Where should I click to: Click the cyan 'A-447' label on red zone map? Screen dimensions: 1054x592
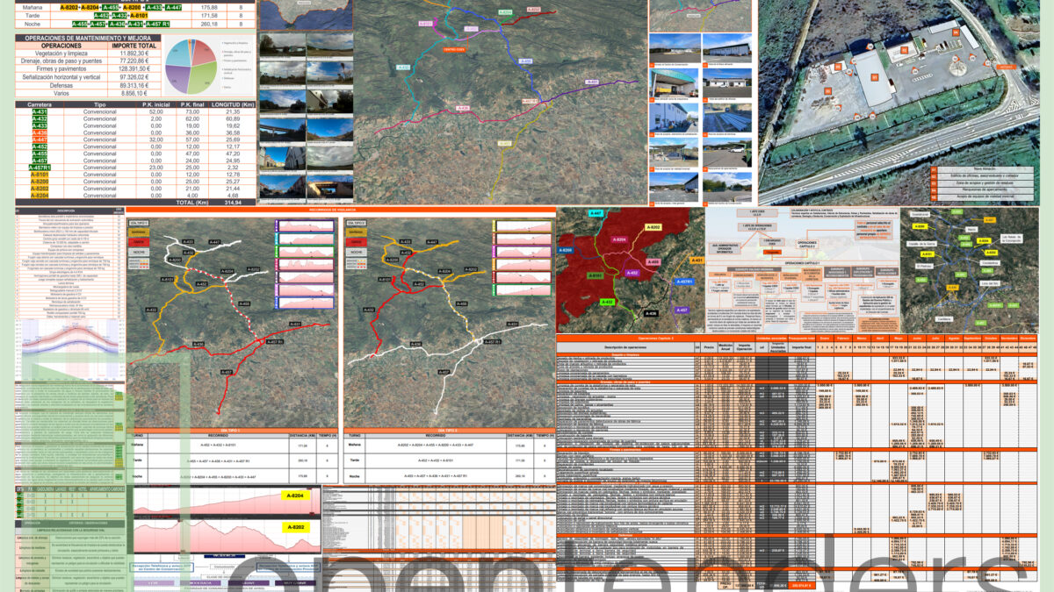click(596, 213)
